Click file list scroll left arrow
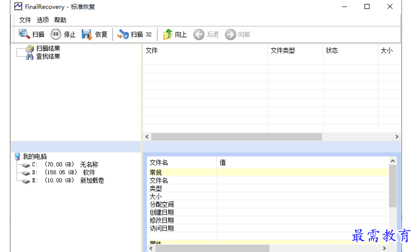415x252 pixels. (147, 137)
